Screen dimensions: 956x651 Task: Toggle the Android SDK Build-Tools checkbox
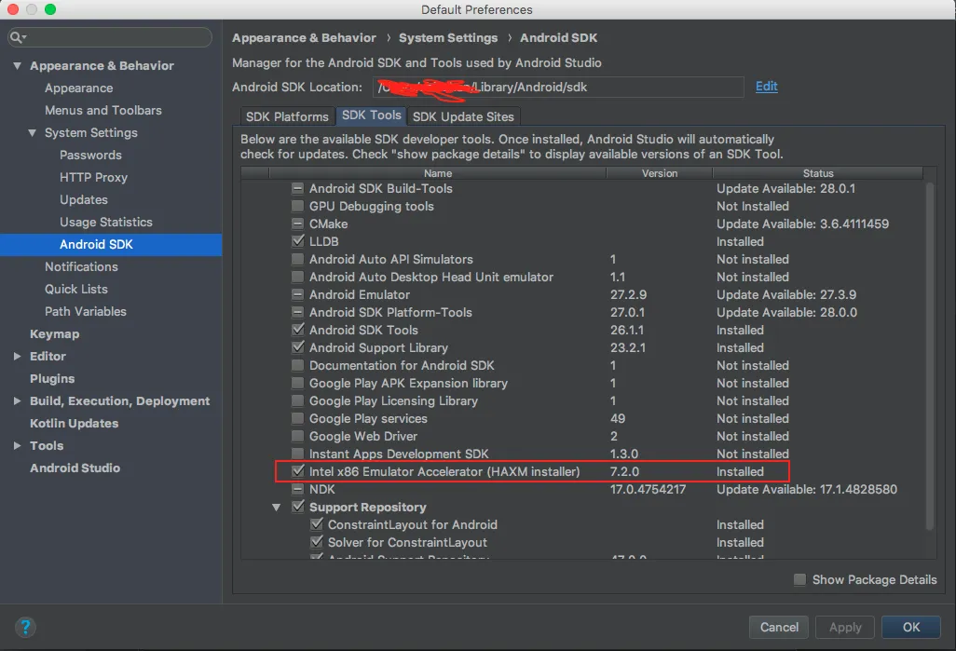tap(297, 188)
